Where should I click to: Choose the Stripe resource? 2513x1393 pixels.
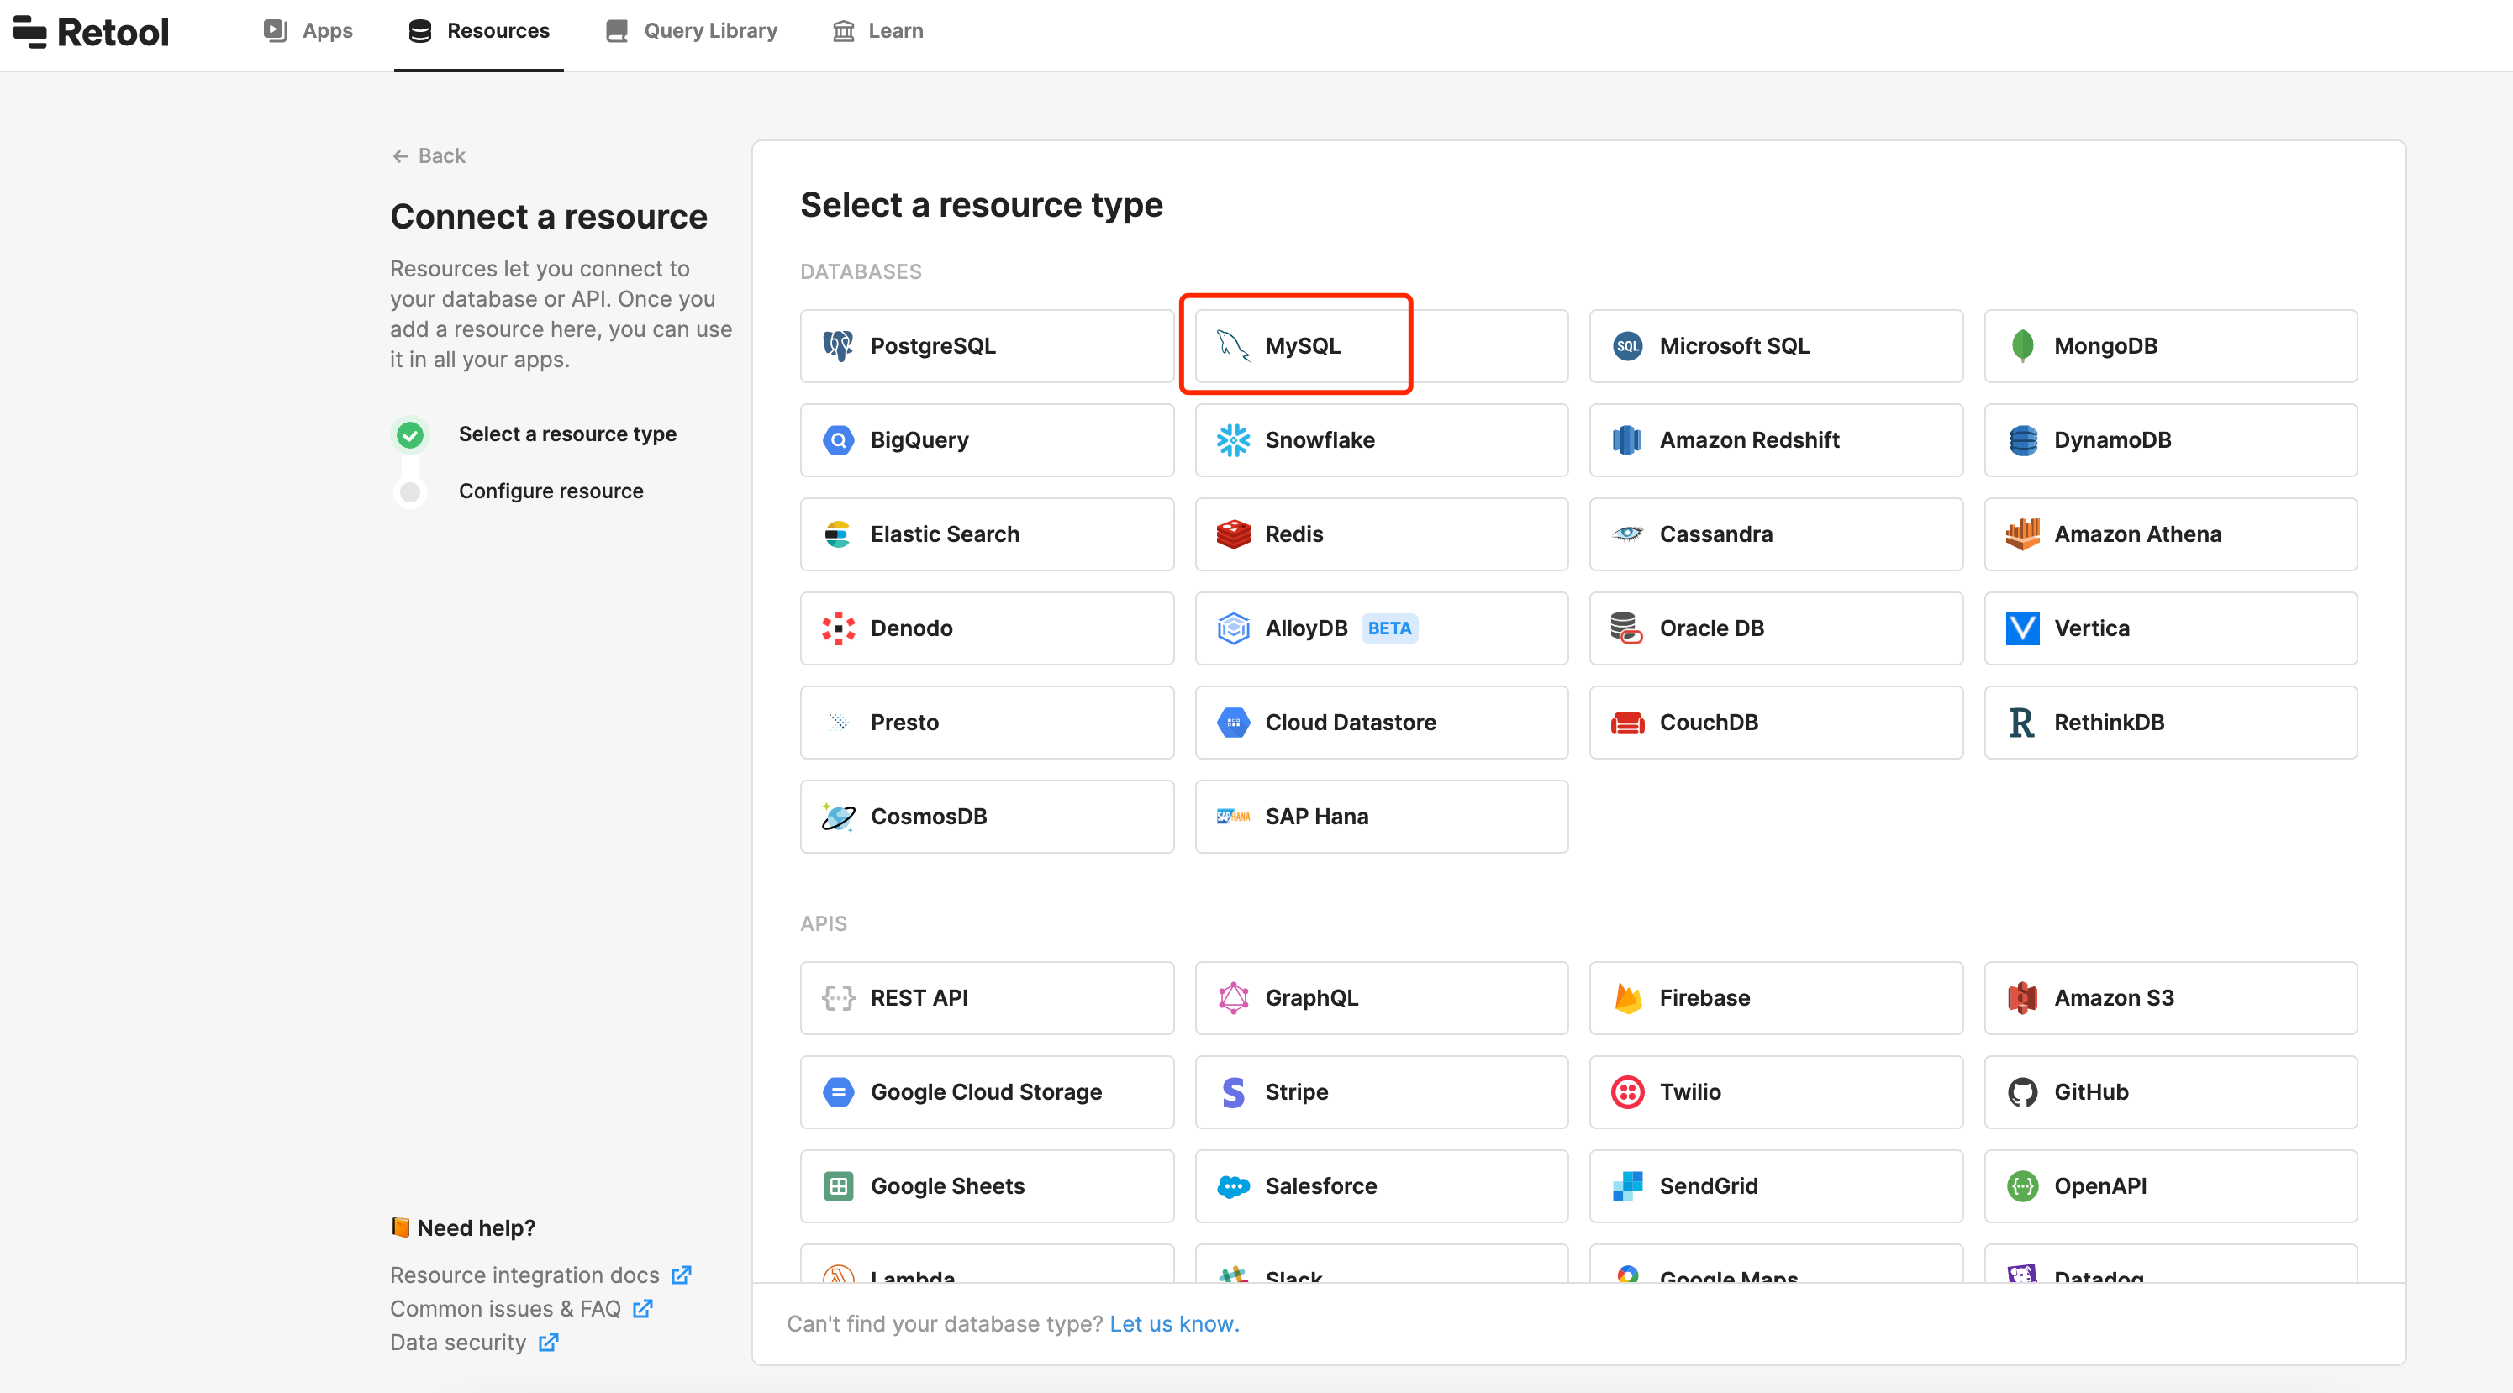[1382, 1092]
